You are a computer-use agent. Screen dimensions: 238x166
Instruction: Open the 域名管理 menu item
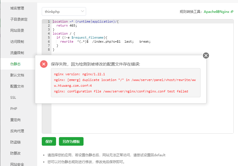click(17, 8)
